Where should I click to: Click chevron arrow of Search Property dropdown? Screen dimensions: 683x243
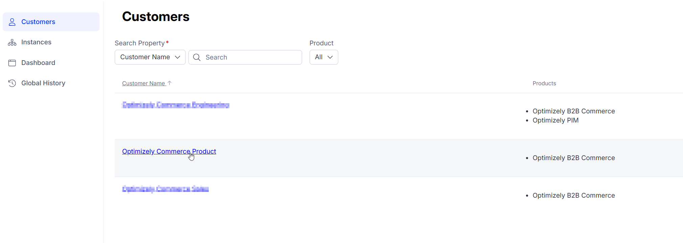click(x=178, y=57)
